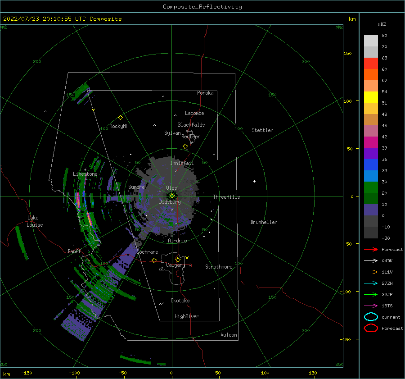Click the yellow diamond marker below Cochrane
405x379 pixels.
point(154,260)
